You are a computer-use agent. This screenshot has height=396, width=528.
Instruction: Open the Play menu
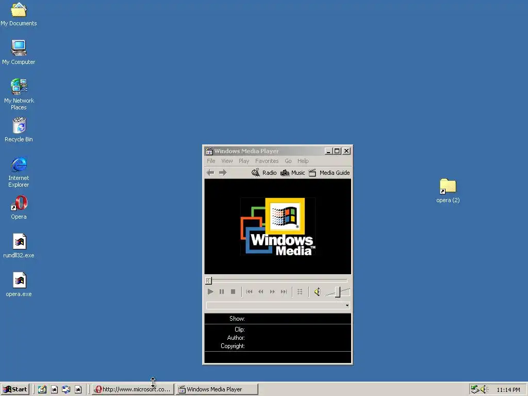point(244,161)
